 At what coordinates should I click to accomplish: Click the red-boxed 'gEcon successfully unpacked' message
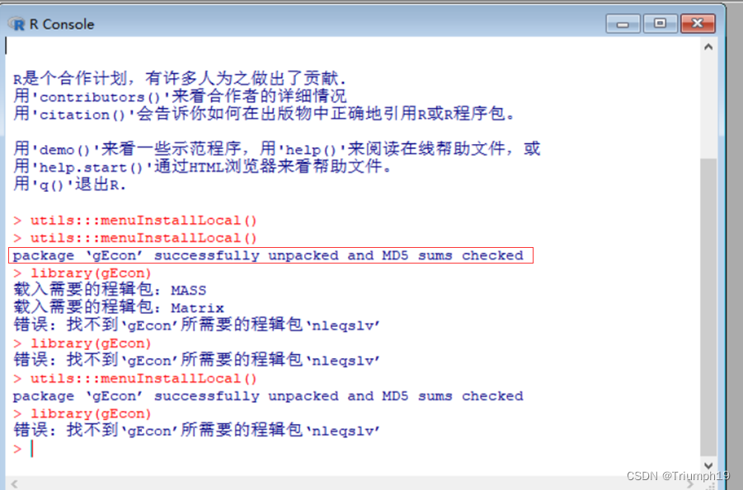point(270,255)
